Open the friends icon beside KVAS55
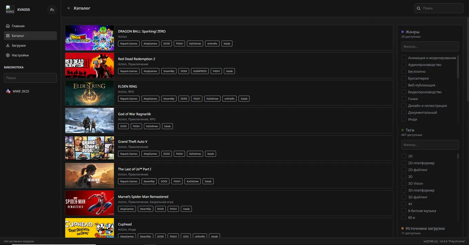The image size is (469, 245). tap(52, 10)
